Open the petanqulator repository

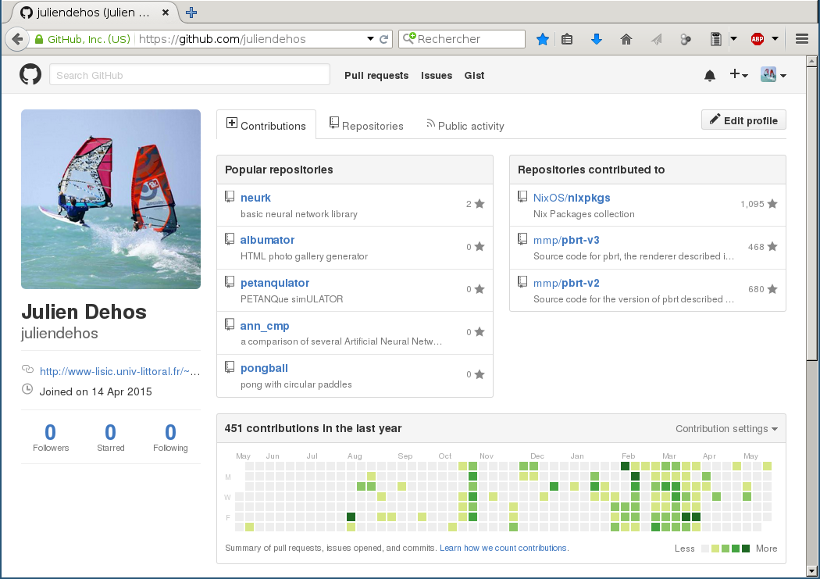coord(275,283)
